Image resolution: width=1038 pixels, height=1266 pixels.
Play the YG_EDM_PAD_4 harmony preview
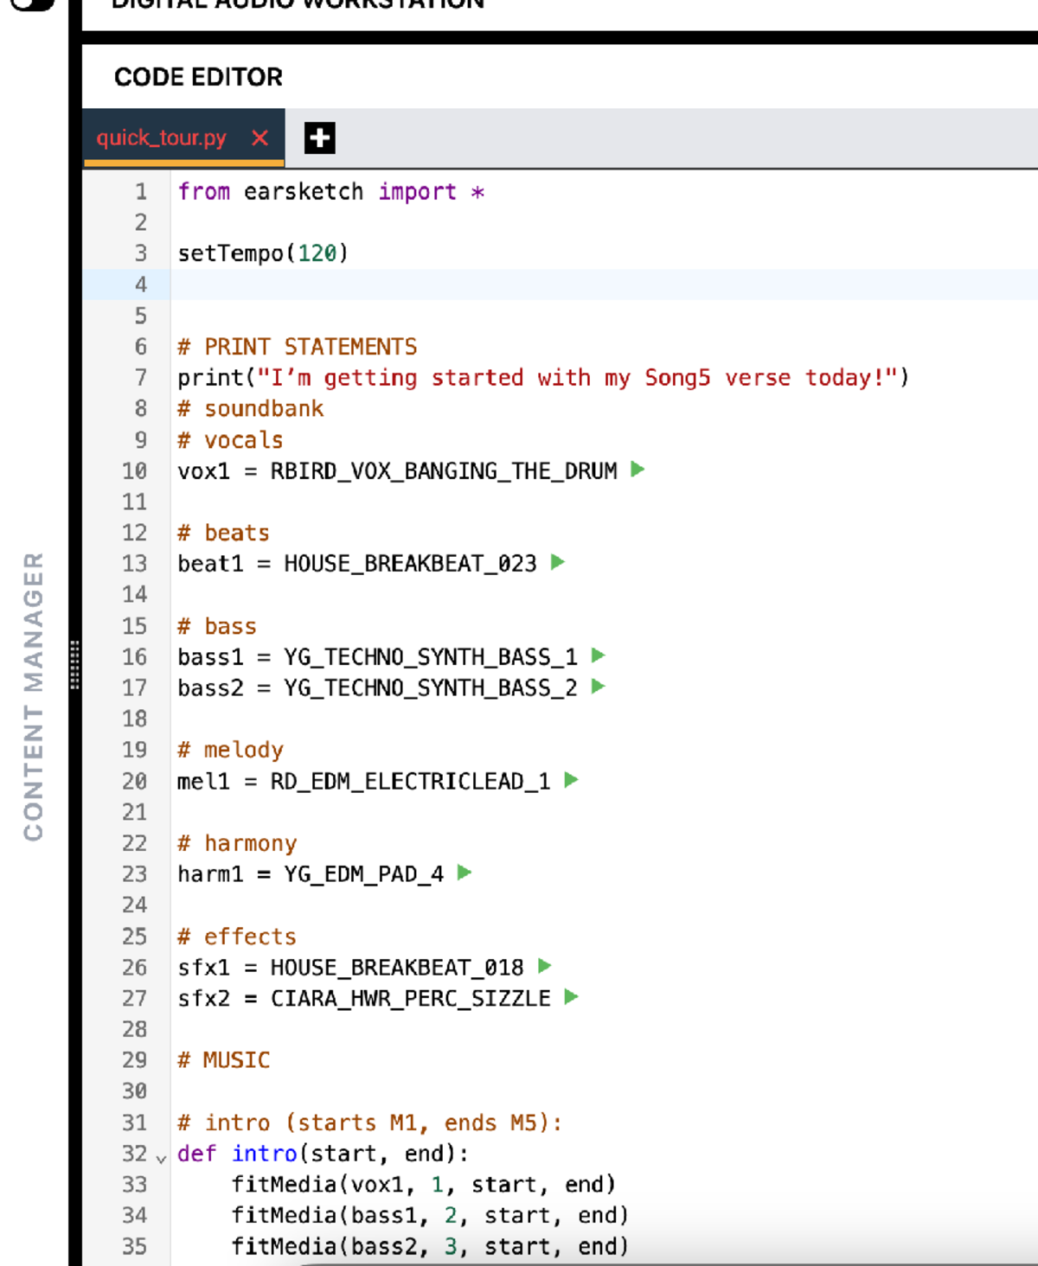point(465,873)
